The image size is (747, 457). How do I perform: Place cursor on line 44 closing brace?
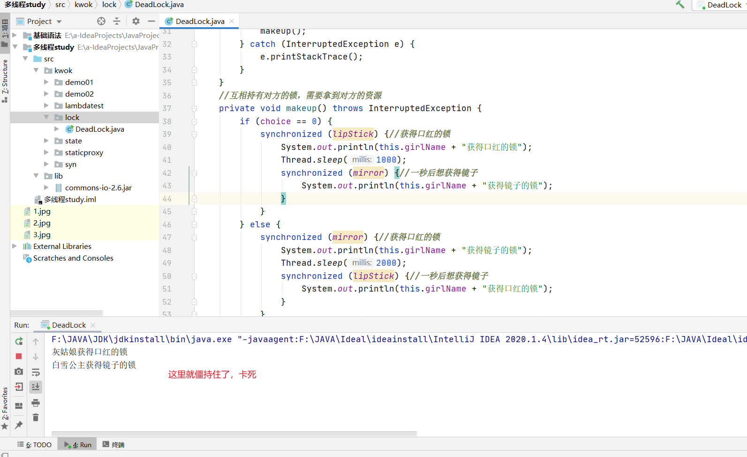pyautogui.click(x=283, y=199)
